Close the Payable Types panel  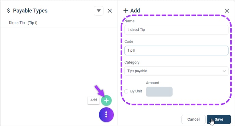point(110,11)
